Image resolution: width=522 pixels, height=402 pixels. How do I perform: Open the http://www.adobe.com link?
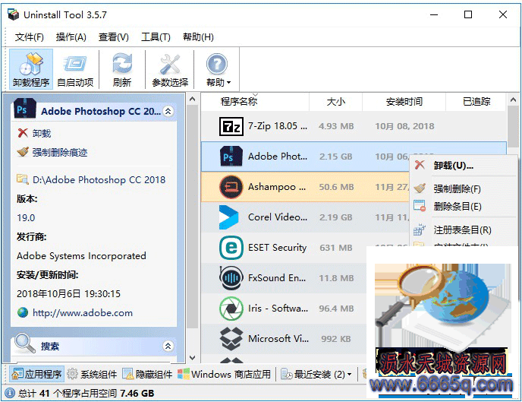83,312
